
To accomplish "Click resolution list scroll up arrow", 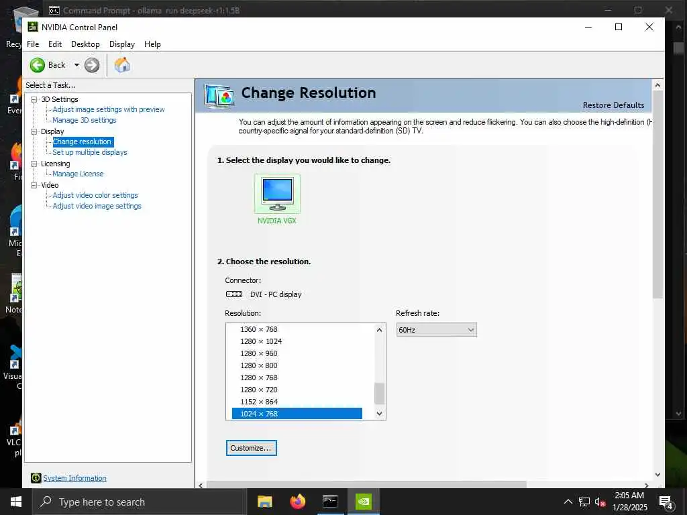I will click(x=380, y=330).
